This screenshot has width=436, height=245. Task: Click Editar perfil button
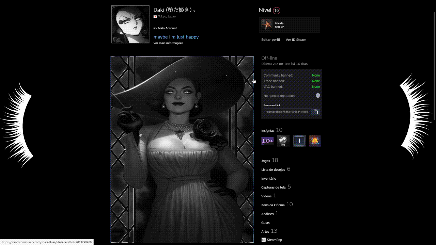(270, 40)
